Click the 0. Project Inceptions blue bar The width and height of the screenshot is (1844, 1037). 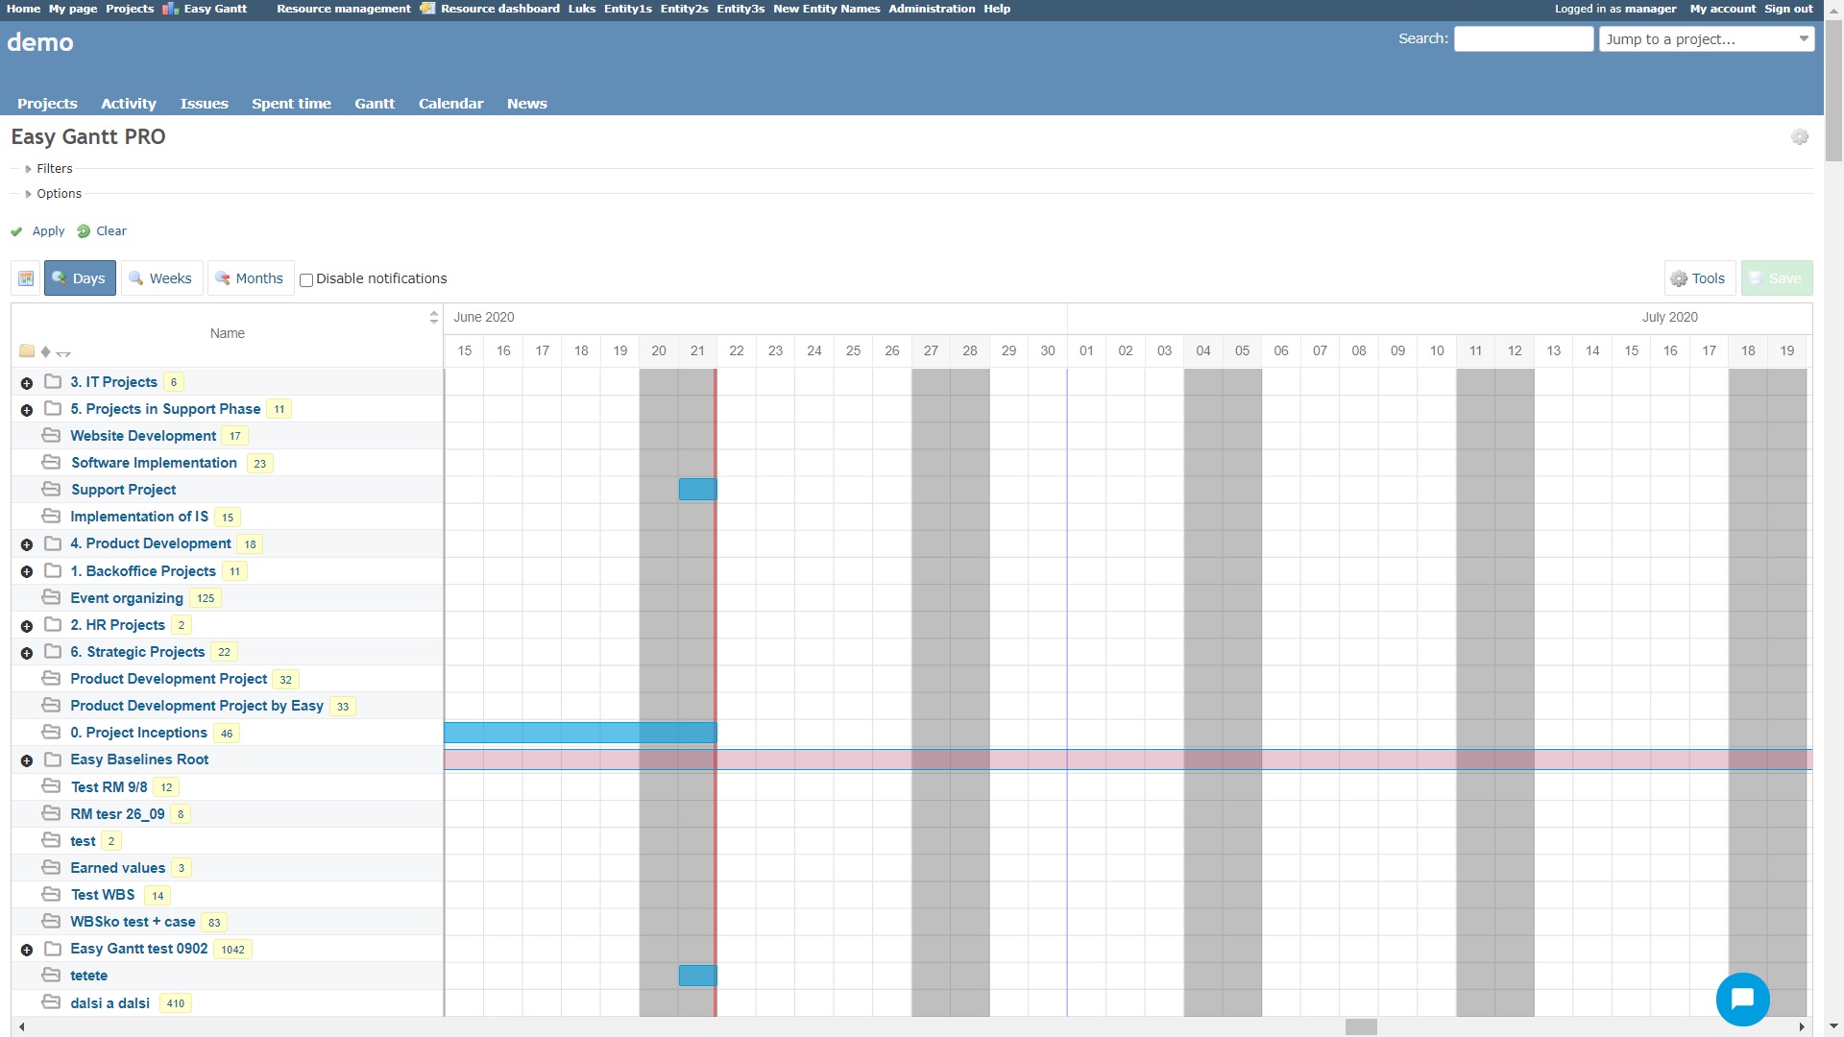[580, 733]
